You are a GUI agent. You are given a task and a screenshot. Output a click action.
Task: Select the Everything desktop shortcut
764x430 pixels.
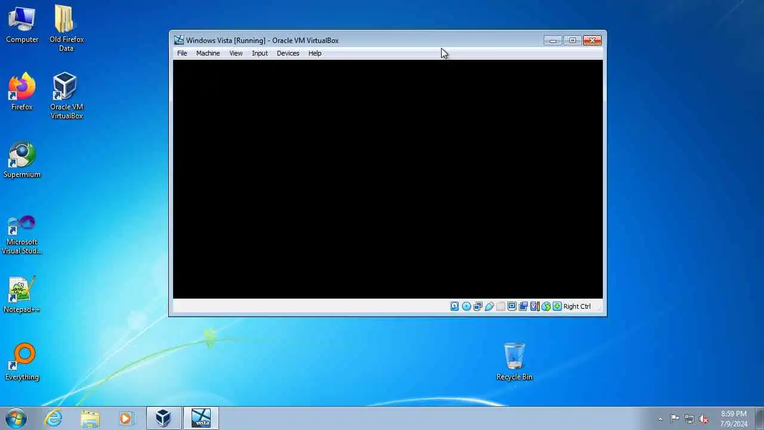22,362
